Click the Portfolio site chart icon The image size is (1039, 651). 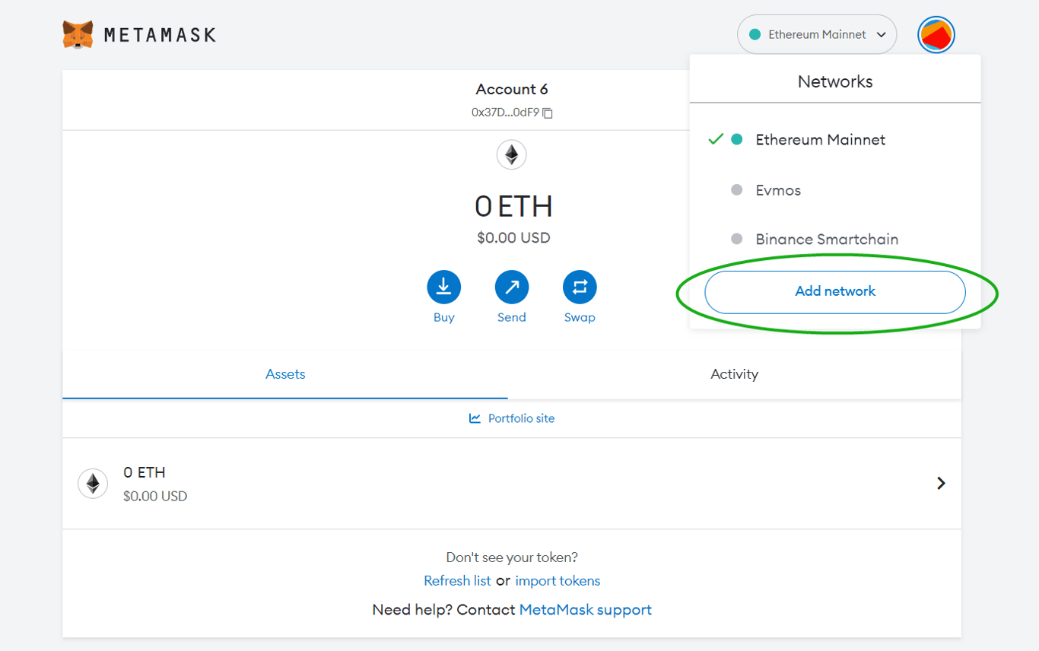[x=475, y=418]
